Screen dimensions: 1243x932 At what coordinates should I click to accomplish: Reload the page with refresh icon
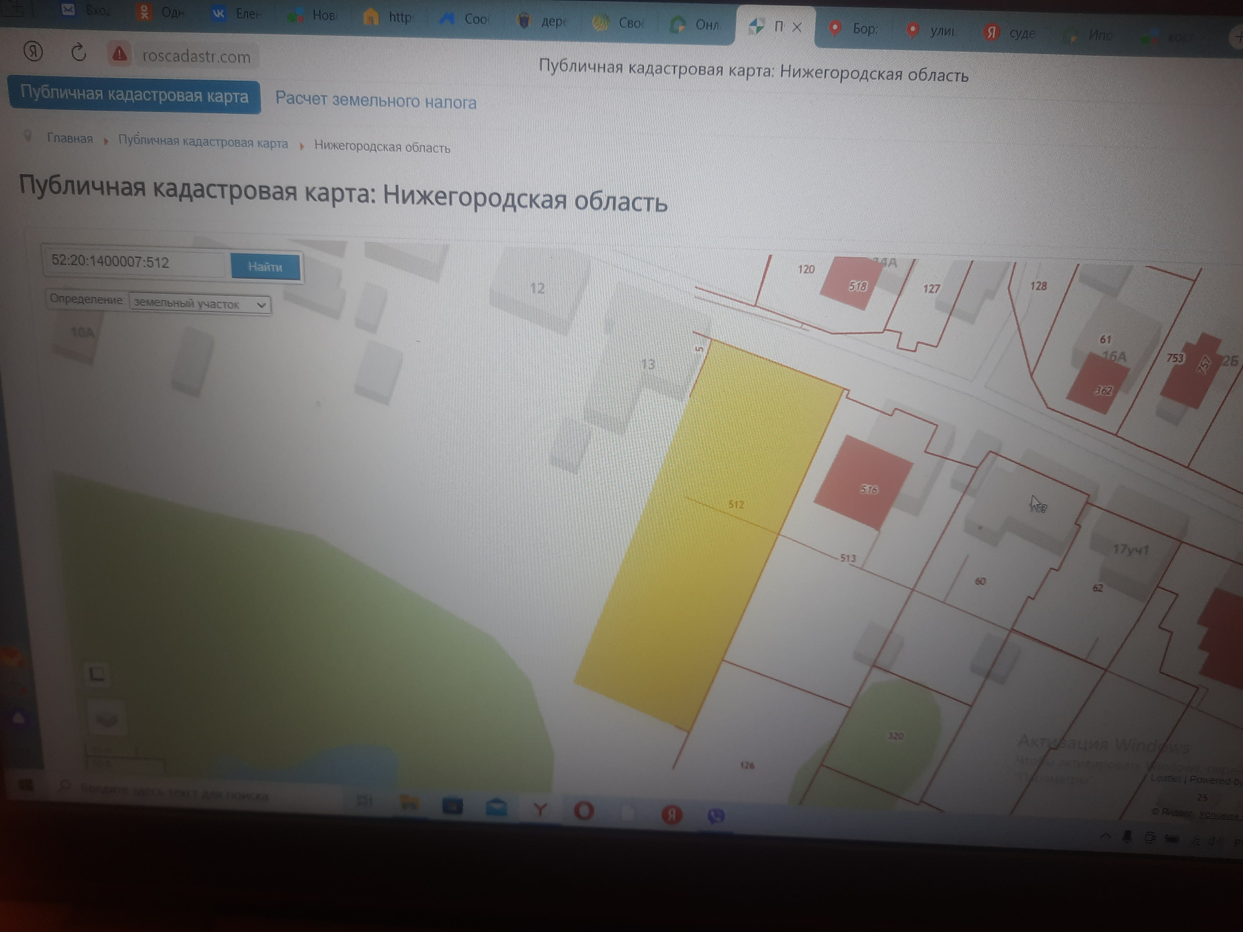coord(78,52)
